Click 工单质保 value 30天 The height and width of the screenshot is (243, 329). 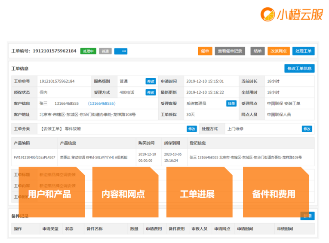(191, 115)
